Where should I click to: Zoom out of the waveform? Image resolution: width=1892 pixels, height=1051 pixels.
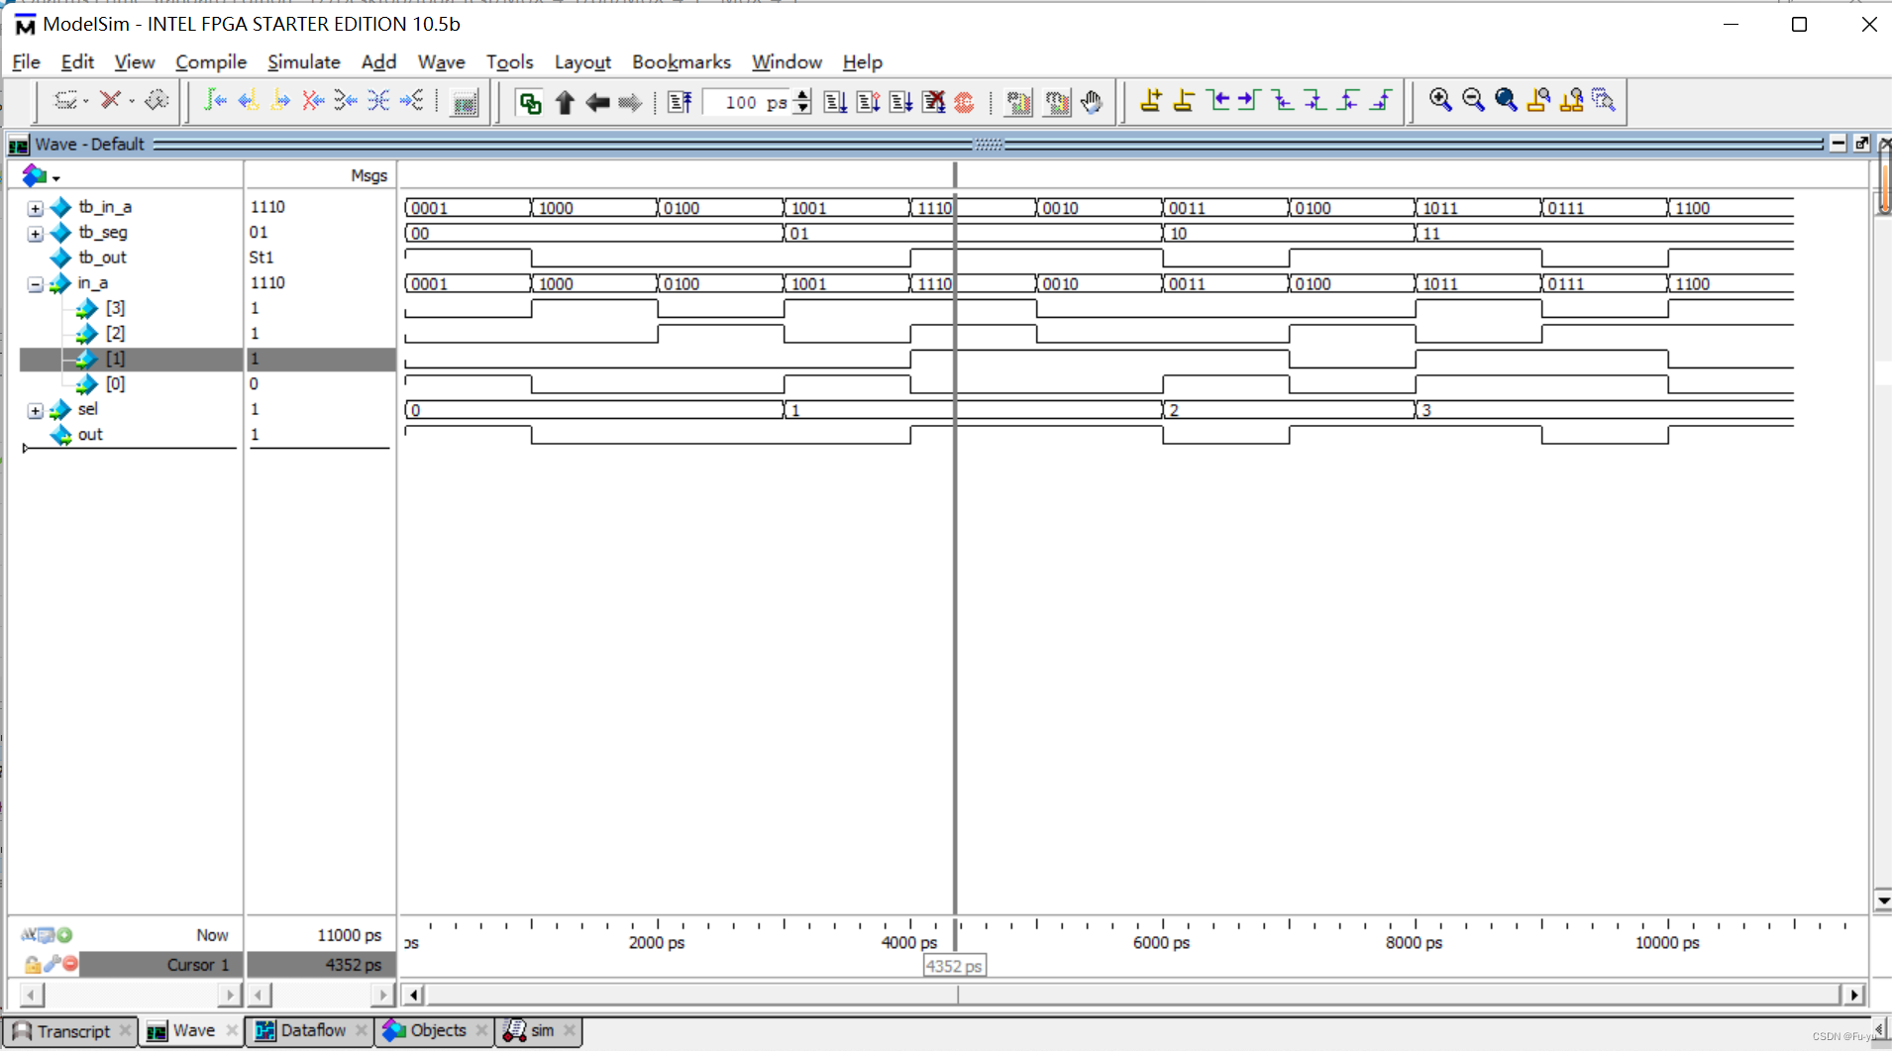[1473, 100]
